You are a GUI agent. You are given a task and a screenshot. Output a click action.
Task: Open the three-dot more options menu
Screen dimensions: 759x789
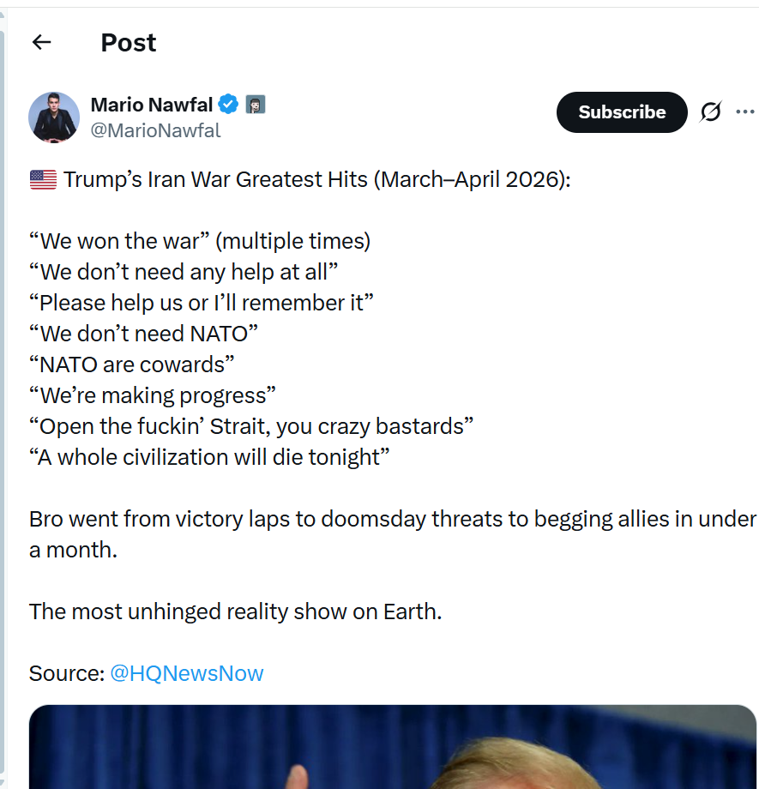(x=744, y=112)
